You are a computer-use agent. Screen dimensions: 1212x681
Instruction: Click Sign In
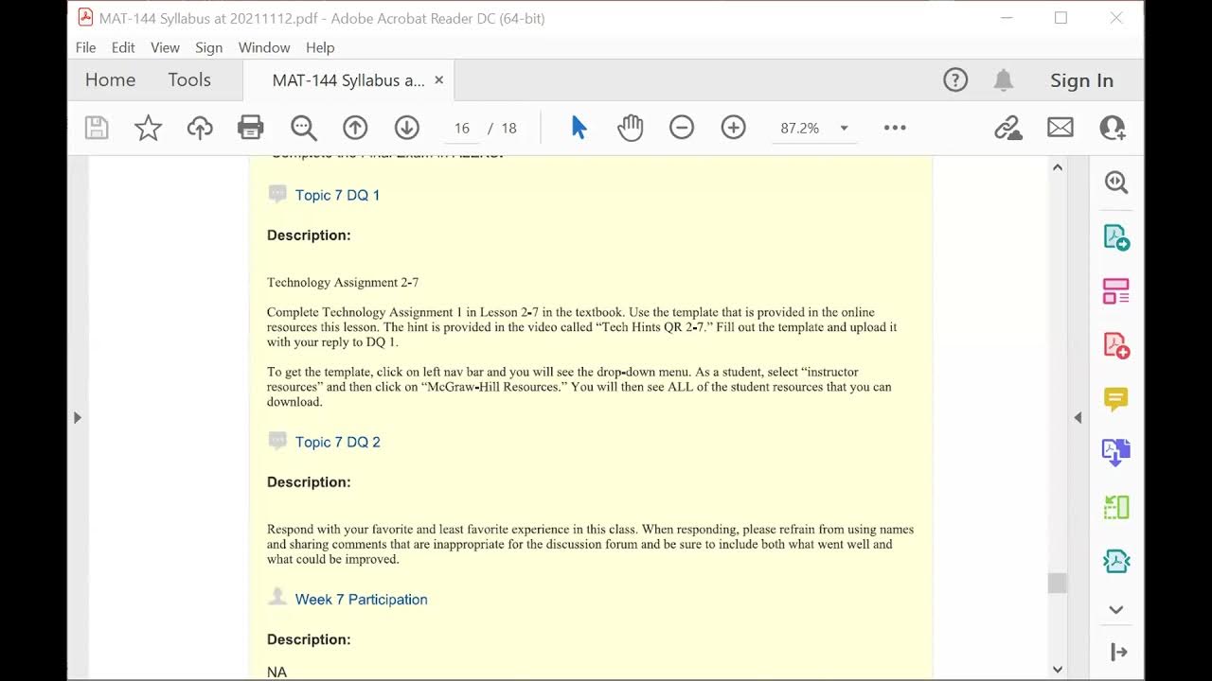[1081, 80]
